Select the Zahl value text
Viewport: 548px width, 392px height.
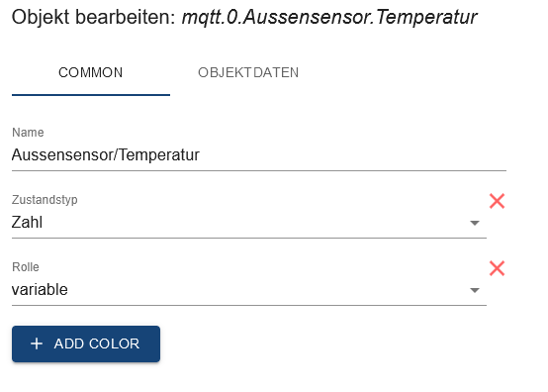[27, 223]
